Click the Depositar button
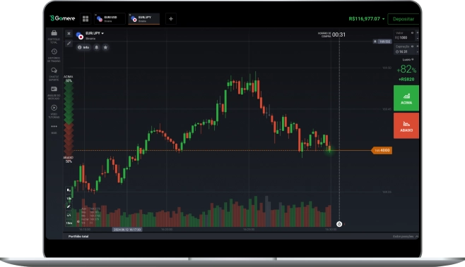 click(x=404, y=19)
